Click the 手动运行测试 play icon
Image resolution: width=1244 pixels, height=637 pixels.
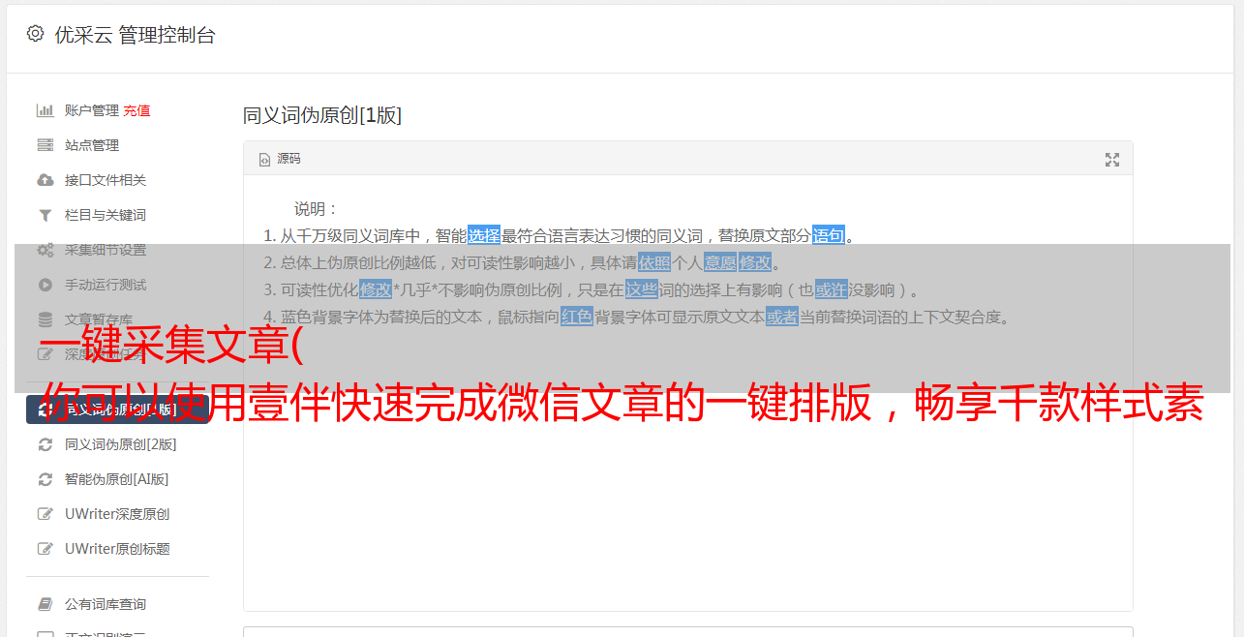coord(45,285)
